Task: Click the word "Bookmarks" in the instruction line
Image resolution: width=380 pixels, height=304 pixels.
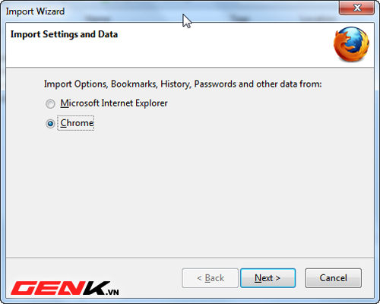Action: point(135,84)
